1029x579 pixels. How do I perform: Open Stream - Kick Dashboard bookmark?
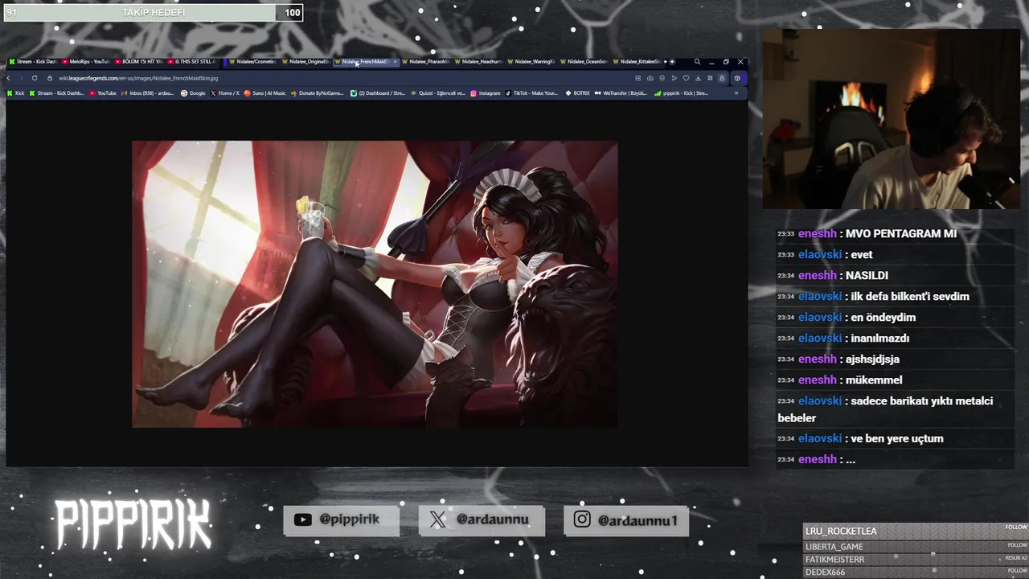click(56, 93)
